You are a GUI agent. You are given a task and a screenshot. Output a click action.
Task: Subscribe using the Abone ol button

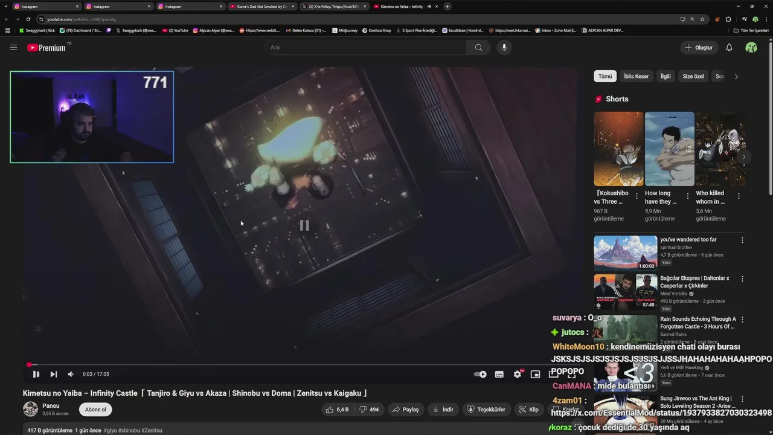(x=95, y=409)
